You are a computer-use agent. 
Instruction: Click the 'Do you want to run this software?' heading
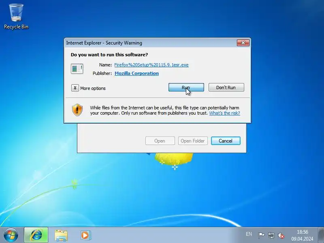click(x=109, y=55)
